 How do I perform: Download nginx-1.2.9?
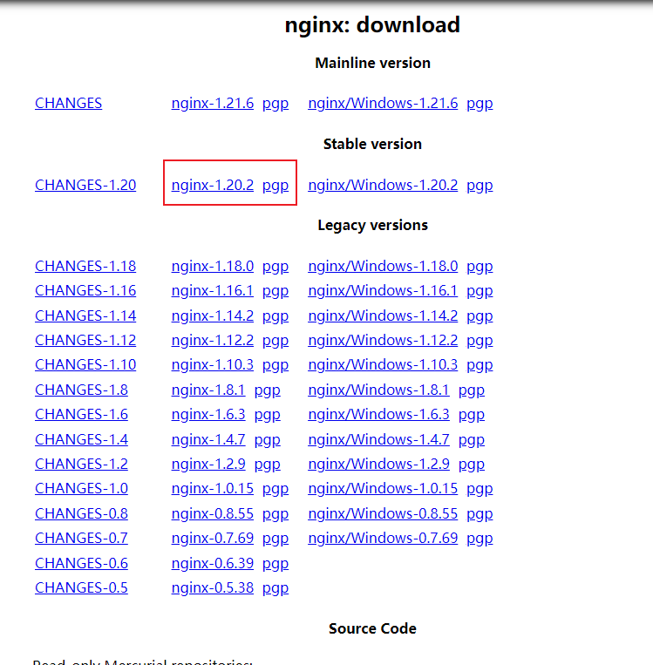[208, 464]
